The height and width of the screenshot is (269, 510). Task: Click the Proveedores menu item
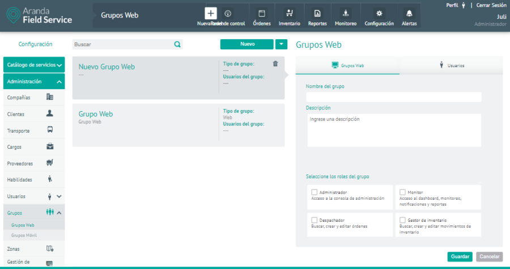click(x=34, y=163)
